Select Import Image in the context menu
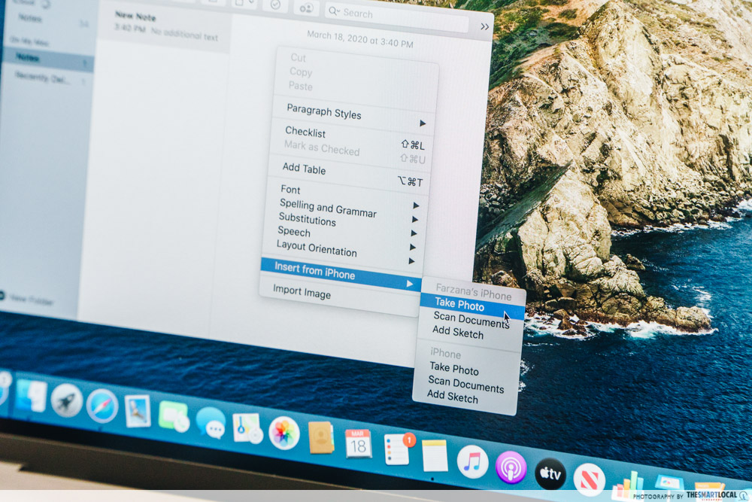This screenshot has width=752, height=502. point(302,292)
